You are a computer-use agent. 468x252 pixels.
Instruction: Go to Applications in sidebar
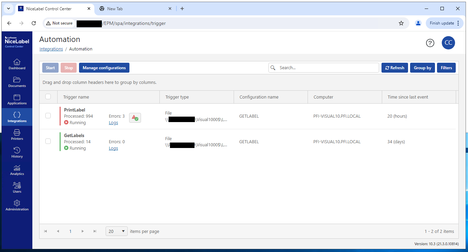click(17, 99)
